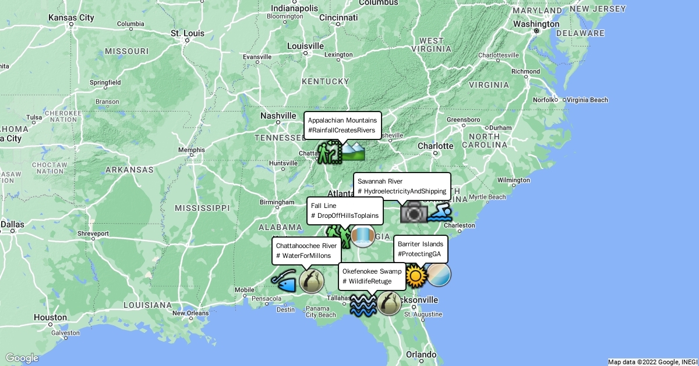Click the Okefenokee Swamp label bubble

click(372, 277)
